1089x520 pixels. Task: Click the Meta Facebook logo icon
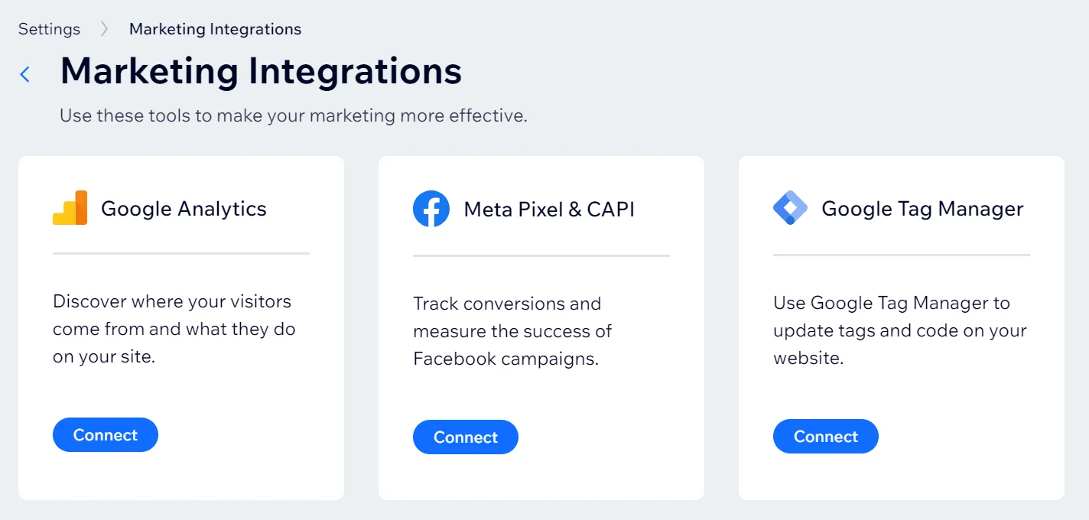(x=431, y=209)
